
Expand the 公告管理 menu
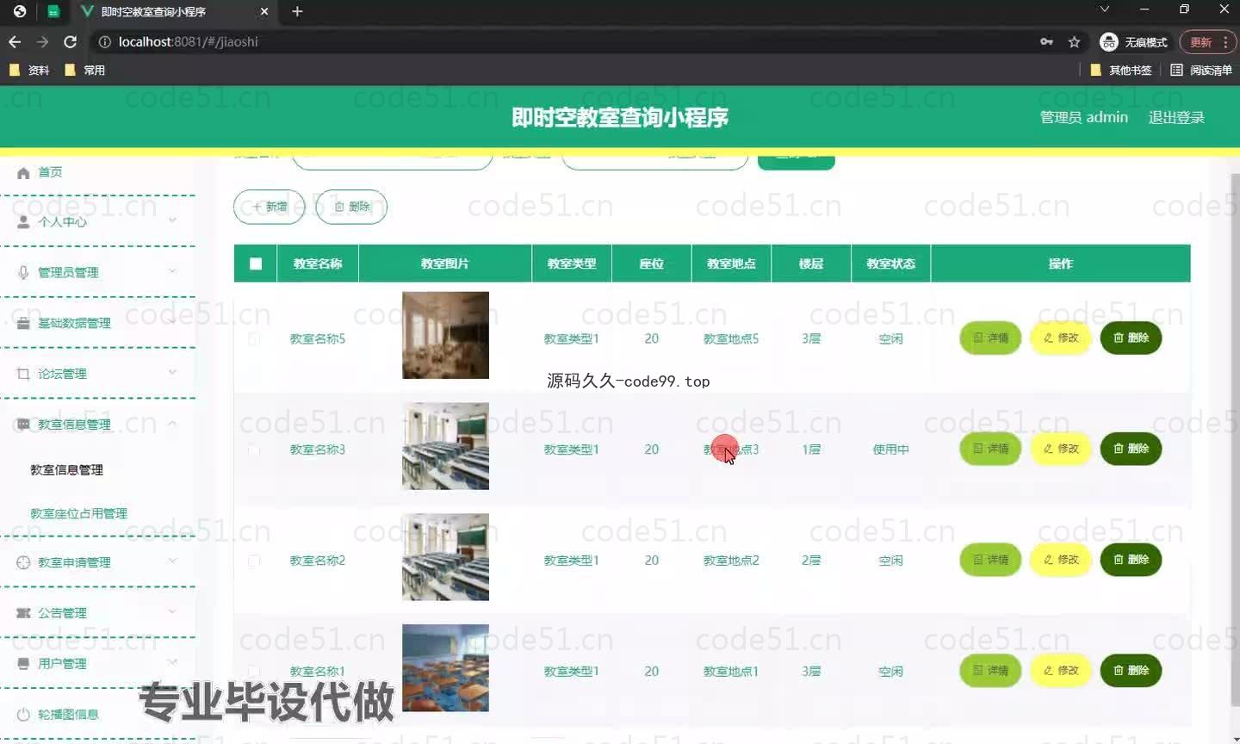coord(97,613)
